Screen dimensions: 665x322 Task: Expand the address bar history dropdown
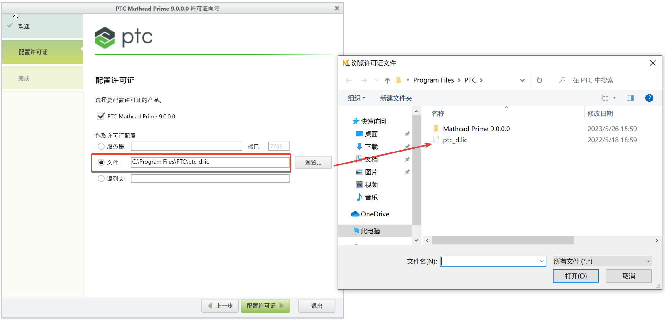pos(522,80)
